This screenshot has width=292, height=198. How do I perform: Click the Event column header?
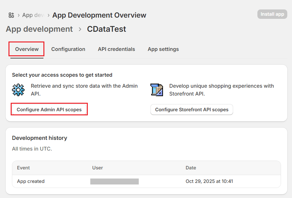click(23, 168)
